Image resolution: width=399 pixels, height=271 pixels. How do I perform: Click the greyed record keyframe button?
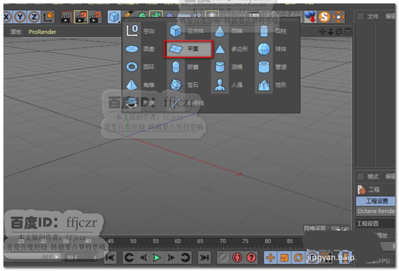pyautogui.click(x=223, y=258)
